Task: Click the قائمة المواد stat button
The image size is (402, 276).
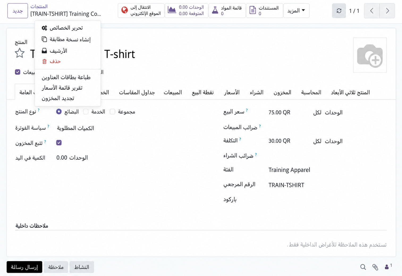Action: [227, 11]
